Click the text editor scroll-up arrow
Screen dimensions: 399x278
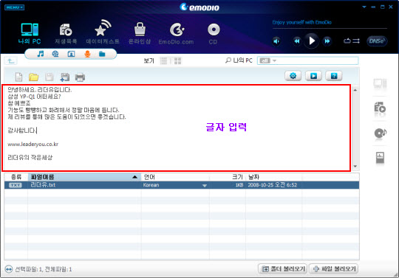tap(355, 90)
